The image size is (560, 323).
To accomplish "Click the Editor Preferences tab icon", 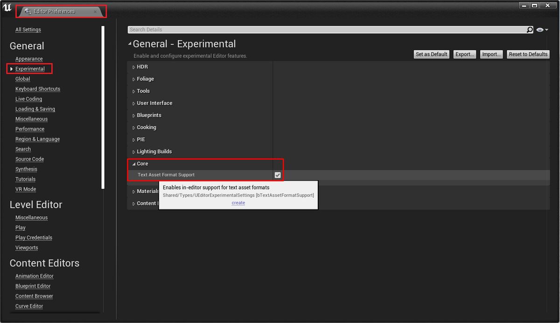I will pos(28,11).
